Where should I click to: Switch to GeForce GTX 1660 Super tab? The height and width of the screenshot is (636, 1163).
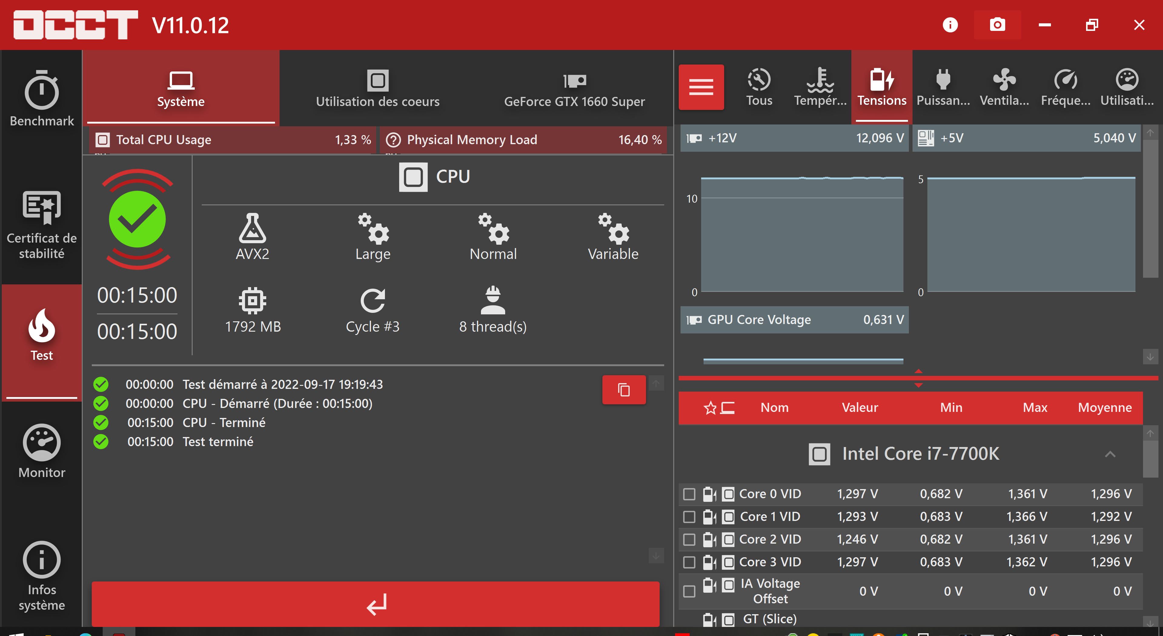tap(574, 88)
